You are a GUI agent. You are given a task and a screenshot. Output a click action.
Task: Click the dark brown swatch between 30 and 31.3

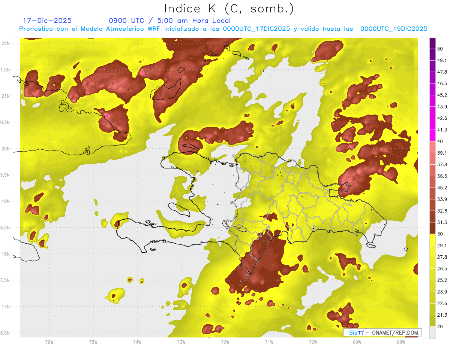[433, 228]
